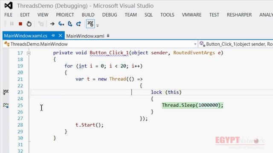Open the TEST menu

214,15
